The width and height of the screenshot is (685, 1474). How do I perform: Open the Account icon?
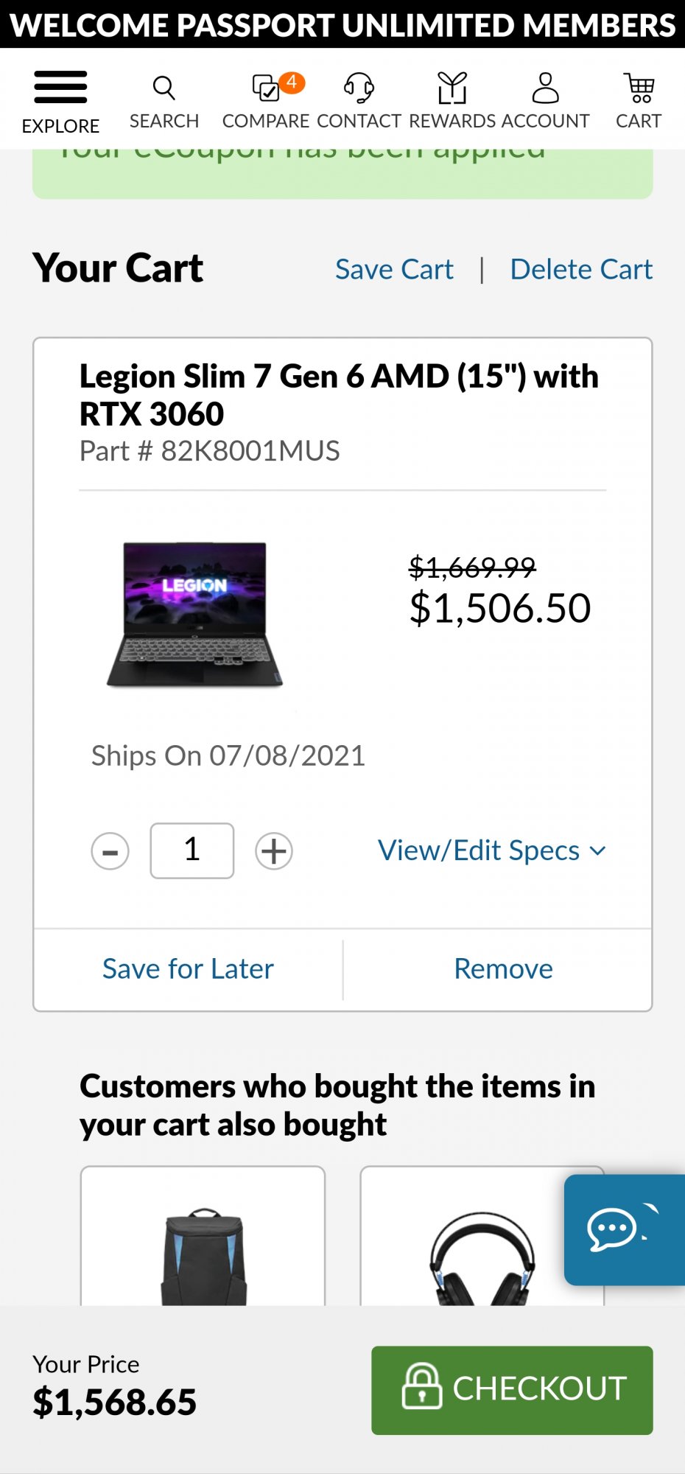[545, 87]
